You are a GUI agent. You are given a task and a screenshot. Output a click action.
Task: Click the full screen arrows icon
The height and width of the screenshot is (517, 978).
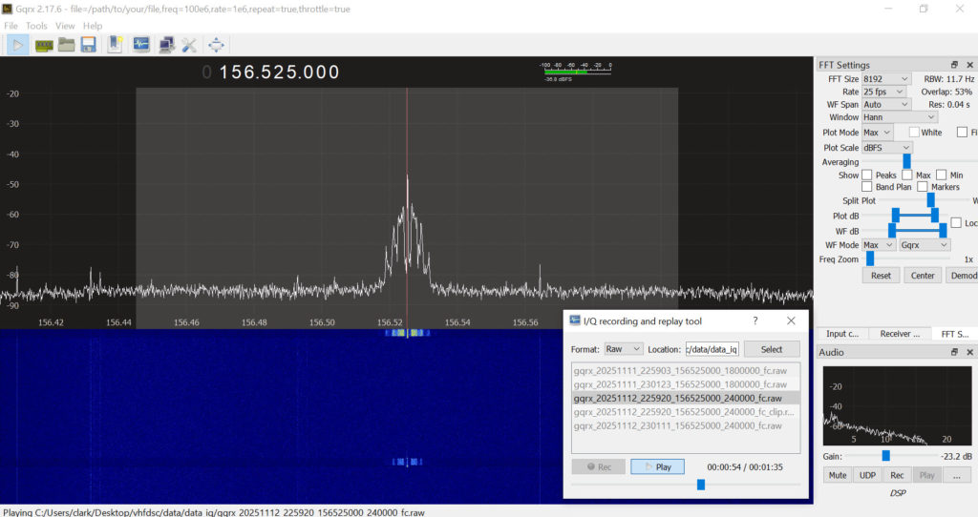[216, 44]
